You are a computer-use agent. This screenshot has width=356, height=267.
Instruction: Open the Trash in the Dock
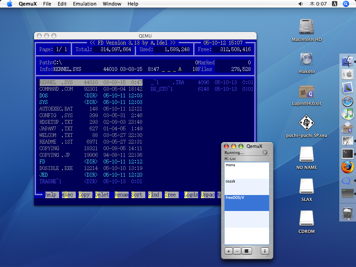point(347,213)
